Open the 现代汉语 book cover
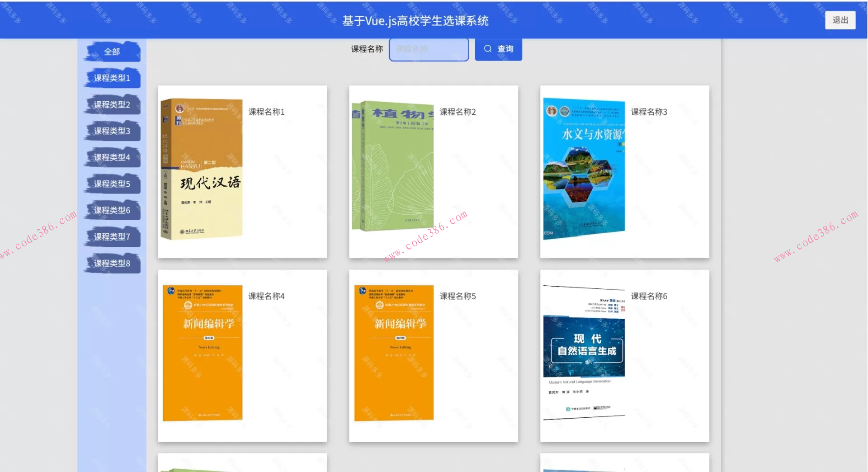 [x=202, y=169]
